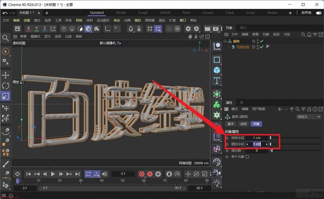
Task: Click the globe scene icon in side palette
Action: click(x=217, y=162)
